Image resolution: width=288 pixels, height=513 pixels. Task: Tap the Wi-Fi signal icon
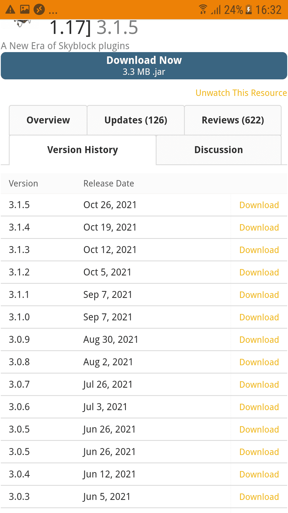[x=203, y=10]
